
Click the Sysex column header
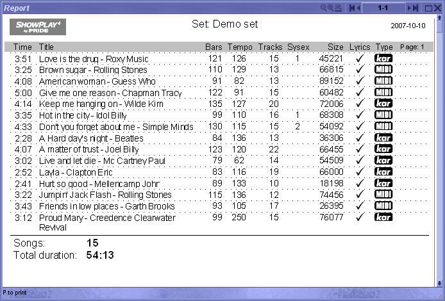tap(298, 47)
